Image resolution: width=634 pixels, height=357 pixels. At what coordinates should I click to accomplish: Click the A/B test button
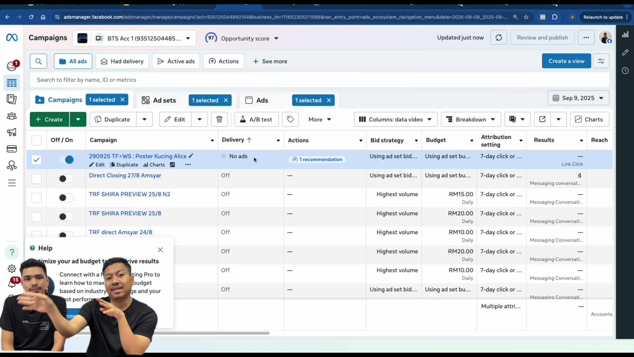pyautogui.click(x=256, y=119)
